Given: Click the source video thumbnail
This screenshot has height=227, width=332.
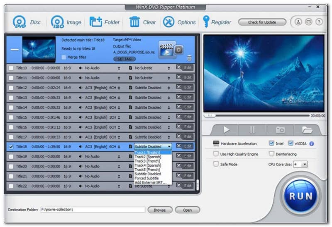Looking at the screenshot, I should pyautogui.click(x=39, y=49).
